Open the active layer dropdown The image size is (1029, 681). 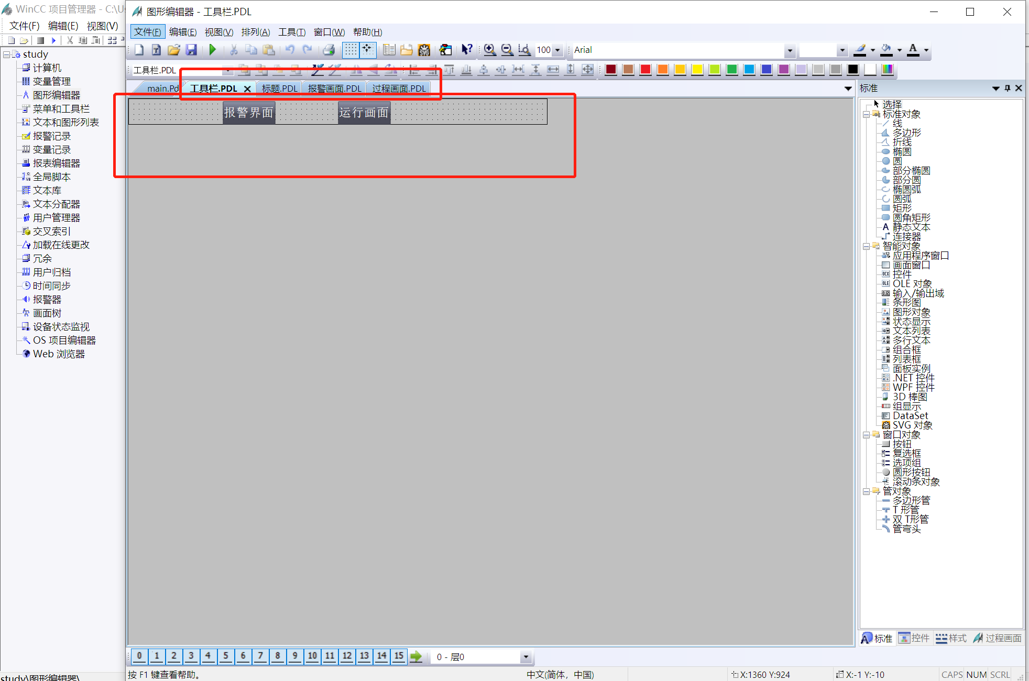[x=526, y=657]
